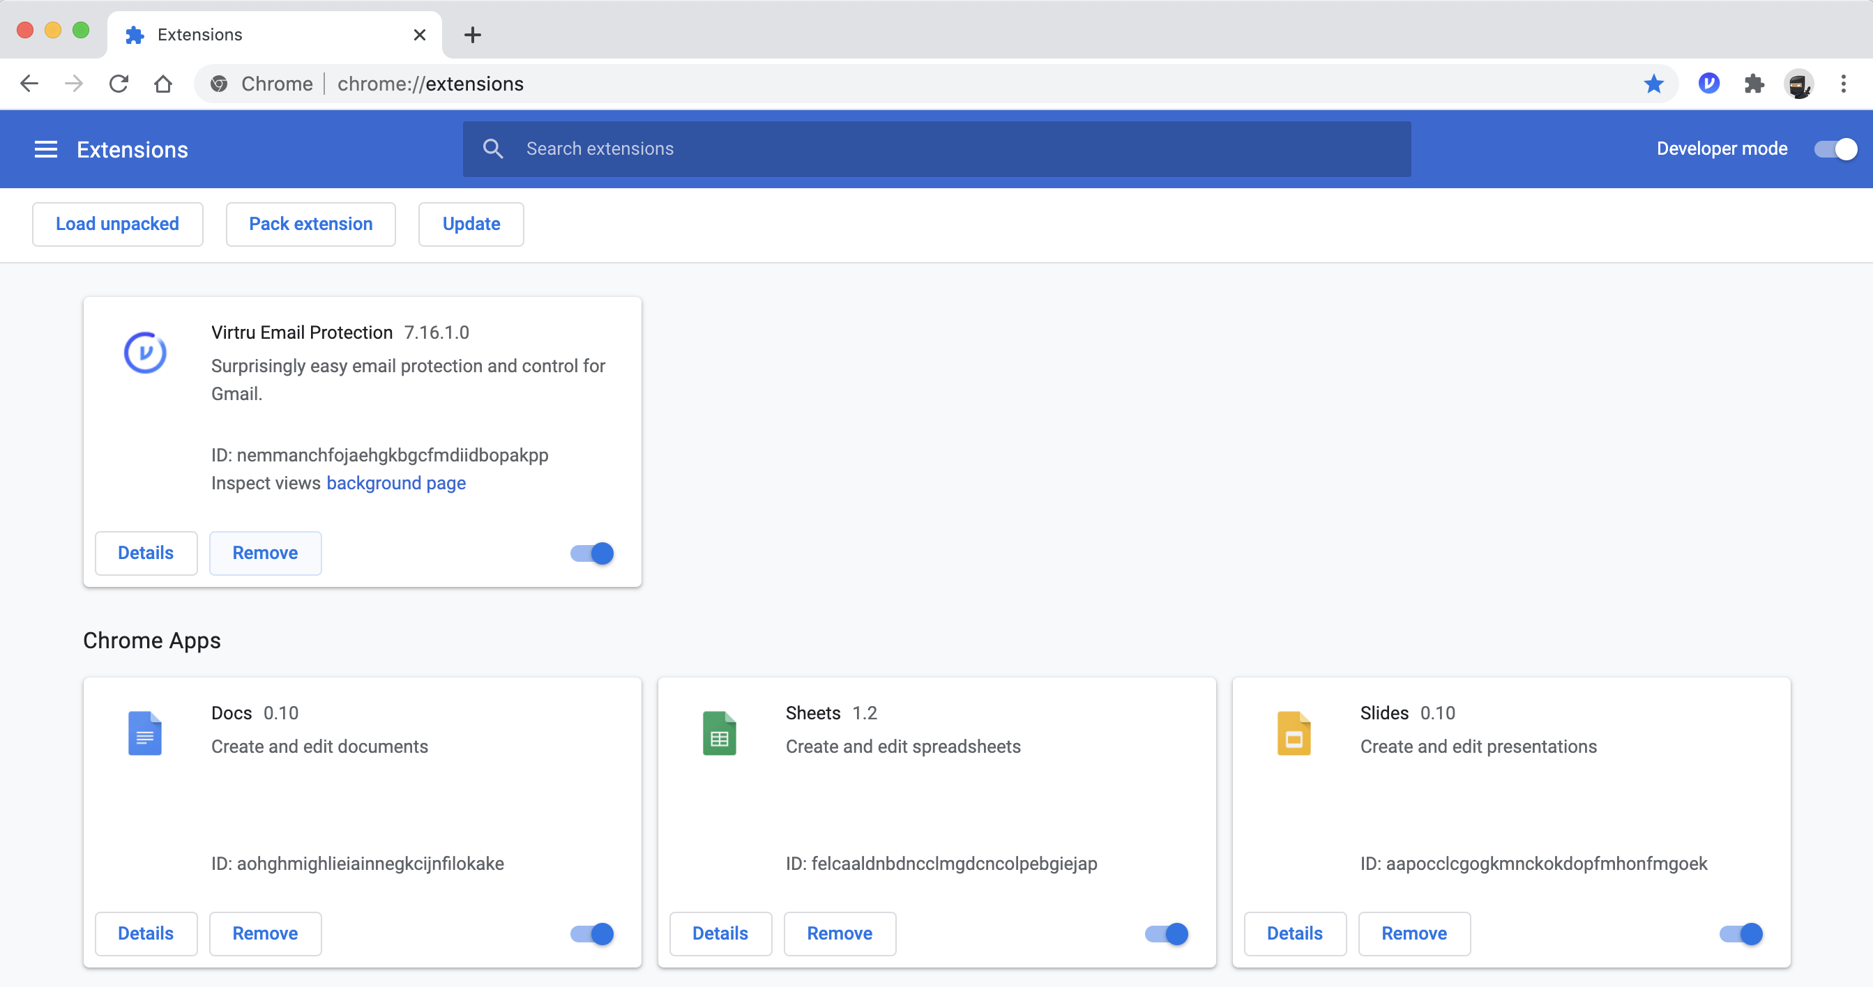Click Load unpacked
Image resolution: width=1873 pixels, height=987 pixels.
pos(117,224)
